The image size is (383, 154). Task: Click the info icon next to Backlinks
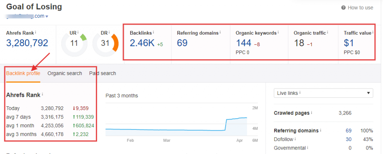point(153,32)
